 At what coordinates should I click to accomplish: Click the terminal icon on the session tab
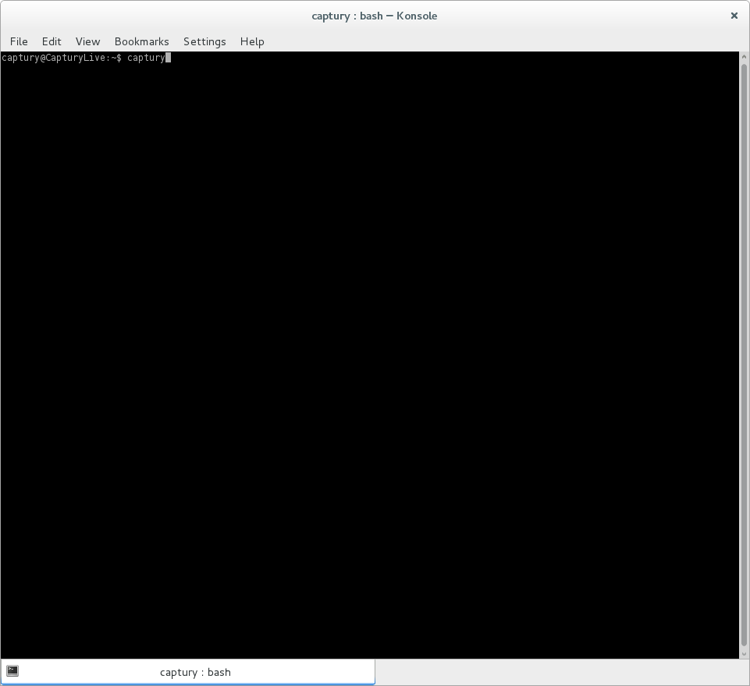click(12, 671)
